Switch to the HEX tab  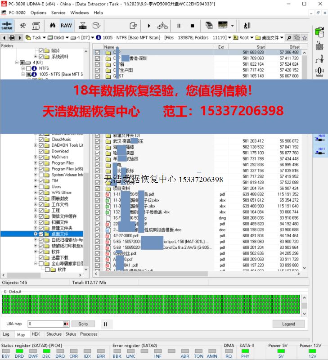tap(36, 334)
